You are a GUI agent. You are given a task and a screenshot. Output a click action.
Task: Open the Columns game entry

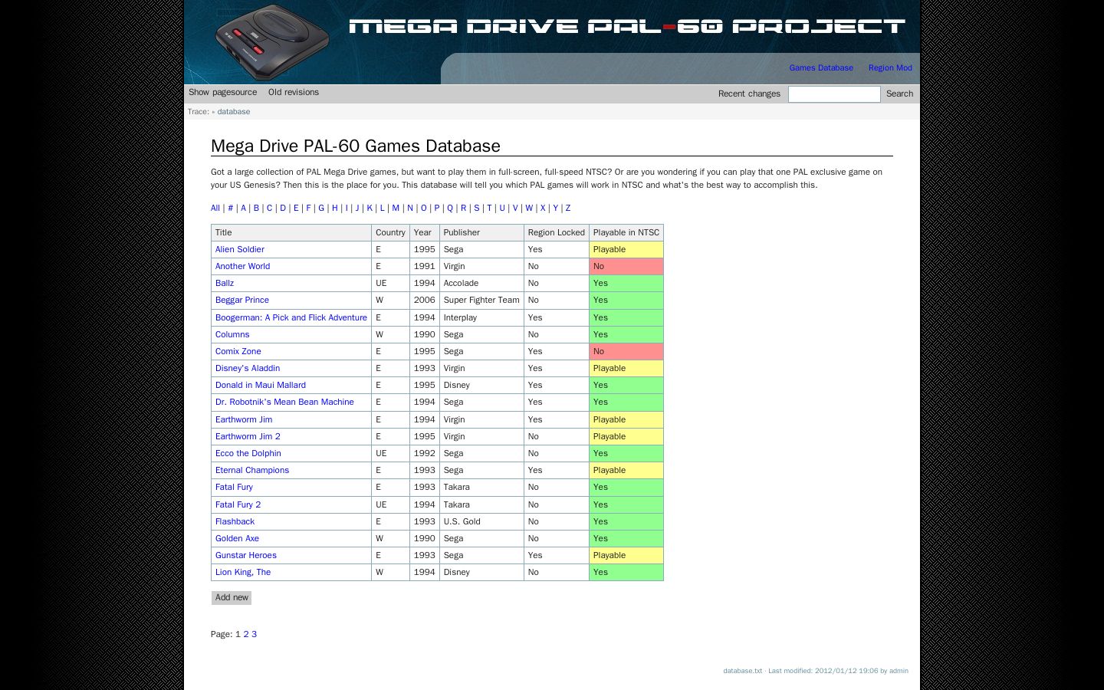coord(232,335)
